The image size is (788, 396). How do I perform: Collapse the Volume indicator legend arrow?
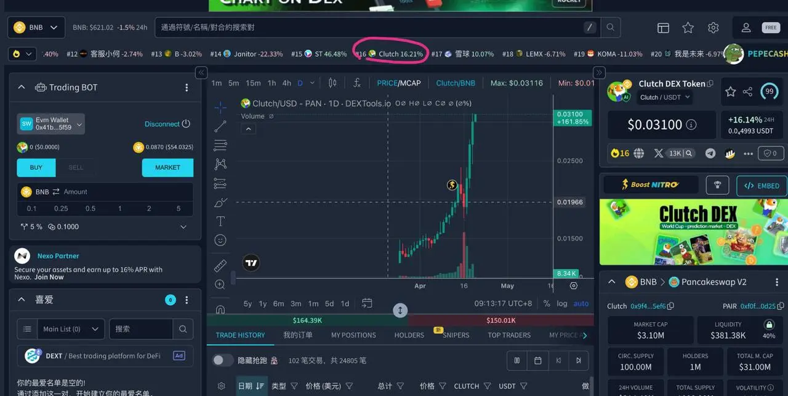[x=248, y=129]
